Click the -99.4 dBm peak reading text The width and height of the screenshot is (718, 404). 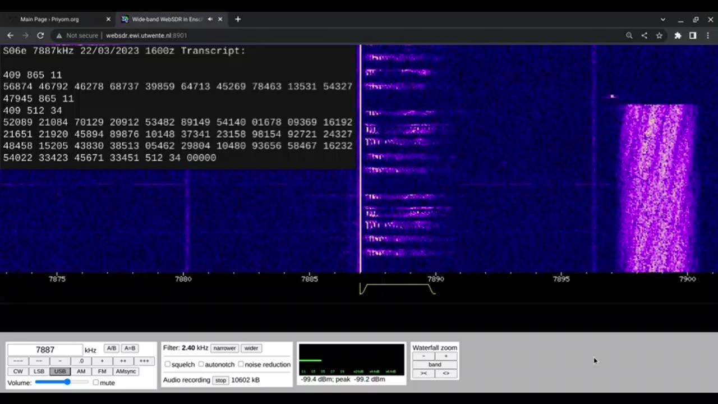tap(343, 379)
